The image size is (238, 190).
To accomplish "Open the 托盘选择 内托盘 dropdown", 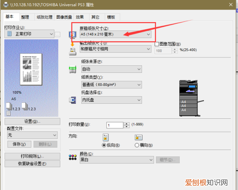I will 111,100.
